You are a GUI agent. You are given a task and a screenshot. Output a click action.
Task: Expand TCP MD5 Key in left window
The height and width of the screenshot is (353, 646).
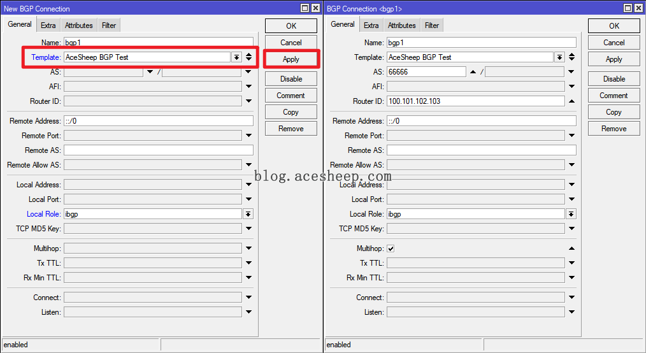pyautogui.click(x=248, y=229)
